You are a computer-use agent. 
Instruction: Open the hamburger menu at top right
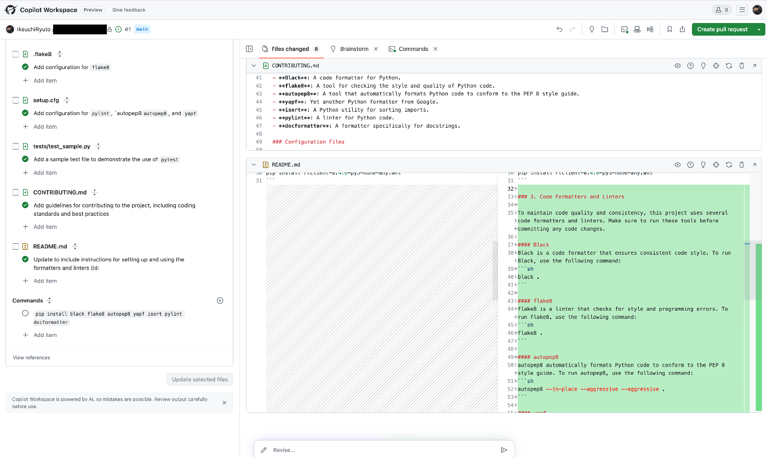click(x=742, y=10)
